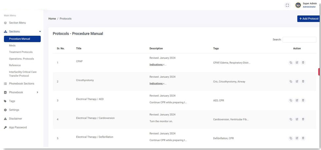Click the Tags label icon

tap(6, 101)
